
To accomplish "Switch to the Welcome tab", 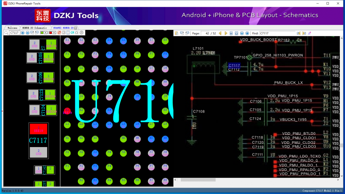I will tap(12, 28).
